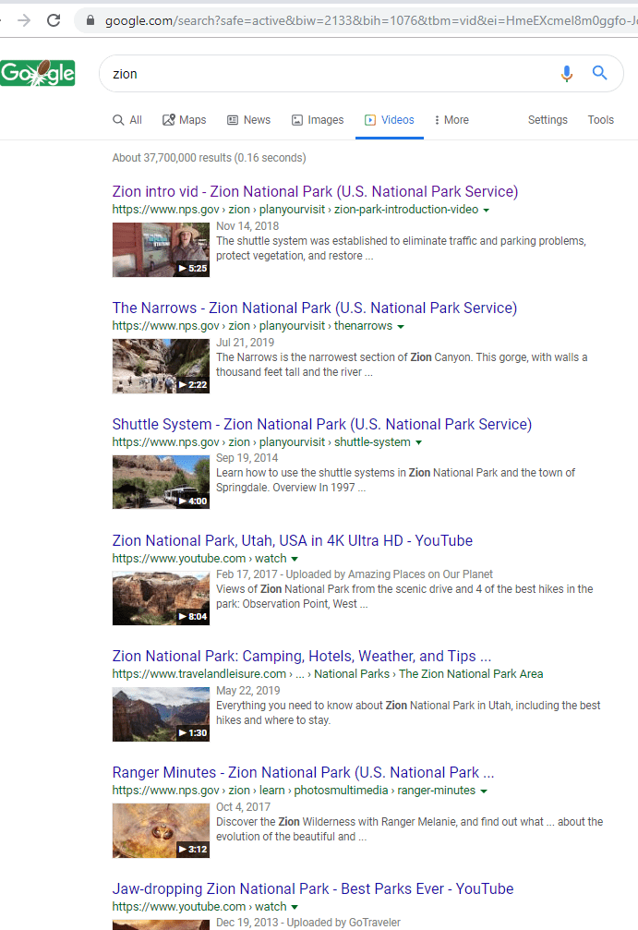This screenshot has height=930, width=638.
Task: Open the News results tab
Action: (x=248, y=120)
